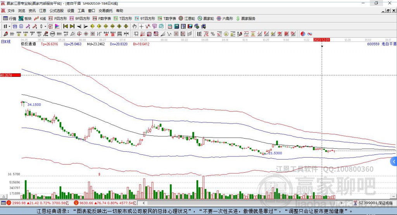The width and height of the screenshot is (397, 215).
Task: Select the red target circle tool
Action: click(x=79, y=34)
